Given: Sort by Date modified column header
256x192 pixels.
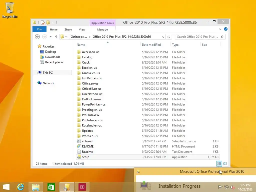Looking at the screenshot, I should point(151,45).
